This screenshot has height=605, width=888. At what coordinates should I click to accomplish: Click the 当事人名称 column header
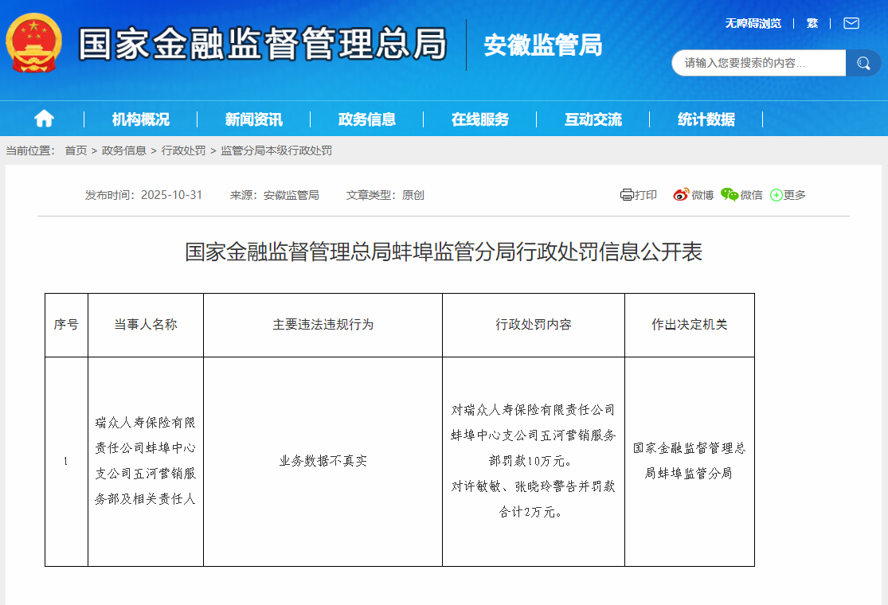coord(146,324)
